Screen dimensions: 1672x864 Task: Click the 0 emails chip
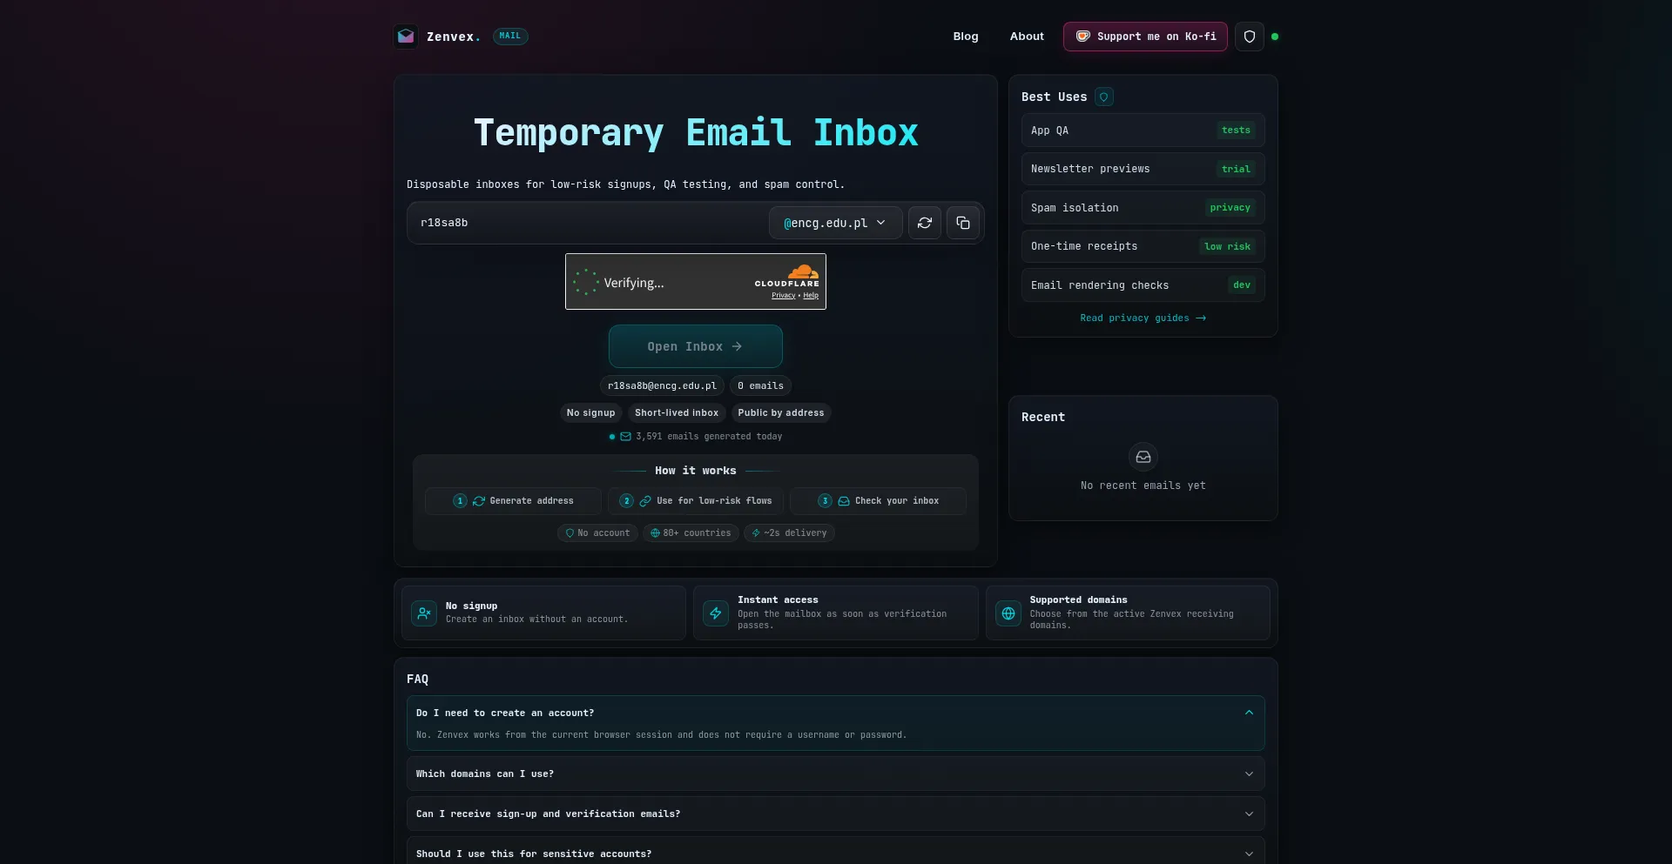coord(760,385)
